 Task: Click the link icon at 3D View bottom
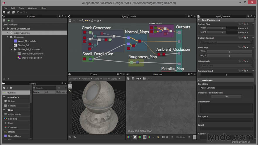(75, 137)
